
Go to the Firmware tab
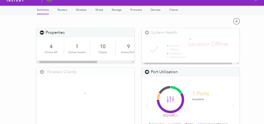coord(136,10)
